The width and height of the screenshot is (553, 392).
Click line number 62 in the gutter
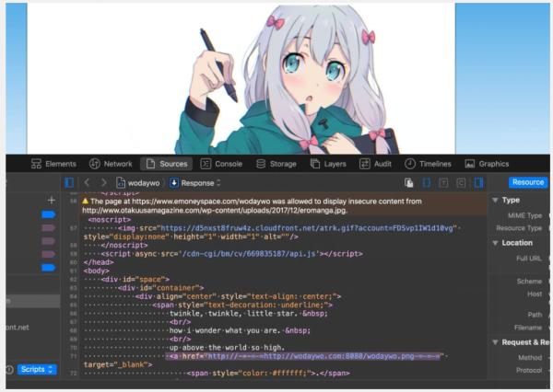click(x=73, y=280)
